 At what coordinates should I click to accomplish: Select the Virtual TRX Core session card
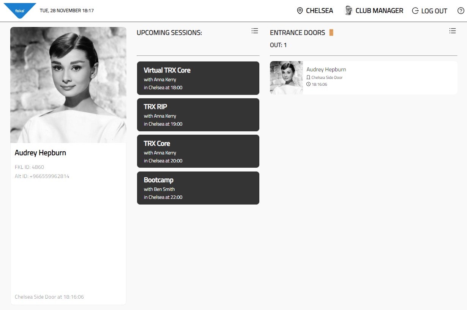[x=198, y=78]
